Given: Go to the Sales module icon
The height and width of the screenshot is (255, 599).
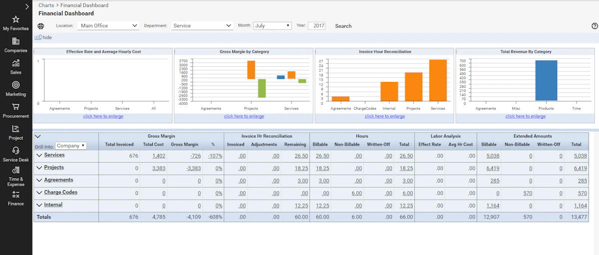Looking at the screenshot, I should click(16, 63).
